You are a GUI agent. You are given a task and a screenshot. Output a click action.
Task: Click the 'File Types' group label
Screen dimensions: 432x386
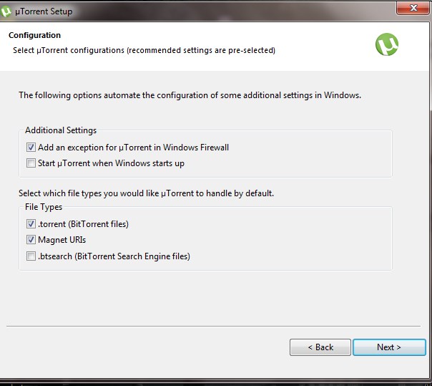(x=44, y=207)
